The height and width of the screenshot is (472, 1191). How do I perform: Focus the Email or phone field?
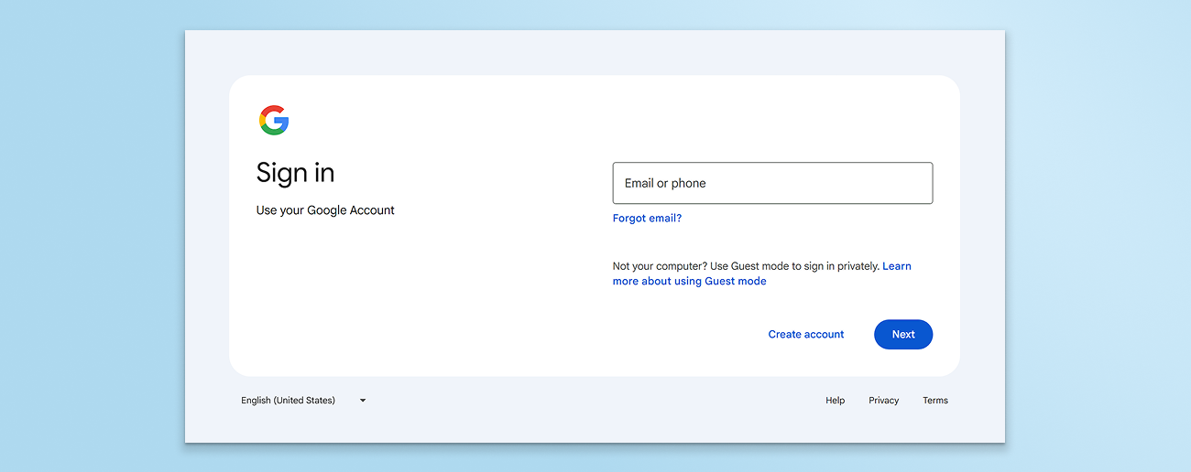[x=772, y=183]
